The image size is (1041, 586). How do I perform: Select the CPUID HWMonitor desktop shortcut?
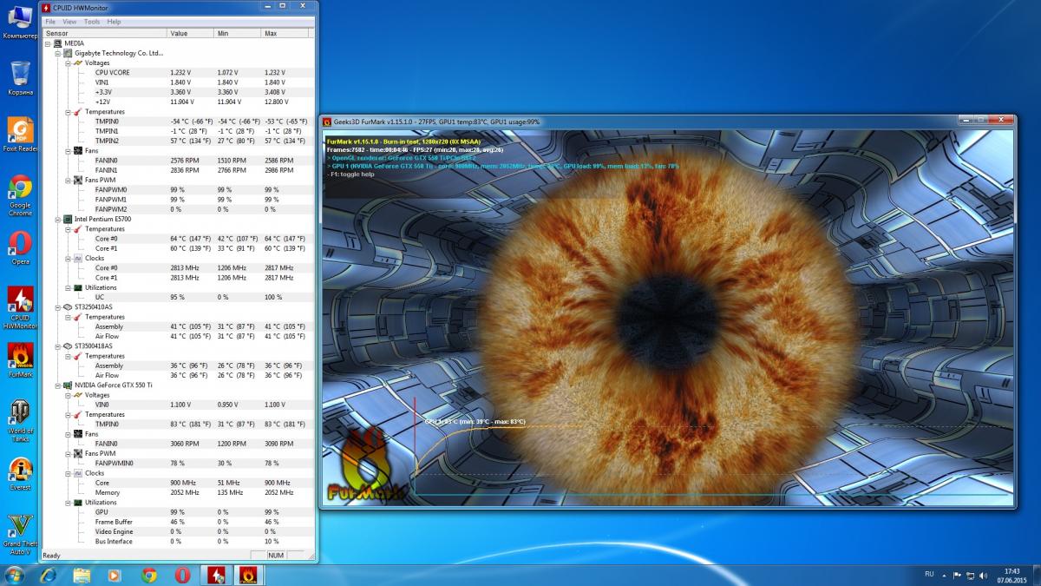19,307
